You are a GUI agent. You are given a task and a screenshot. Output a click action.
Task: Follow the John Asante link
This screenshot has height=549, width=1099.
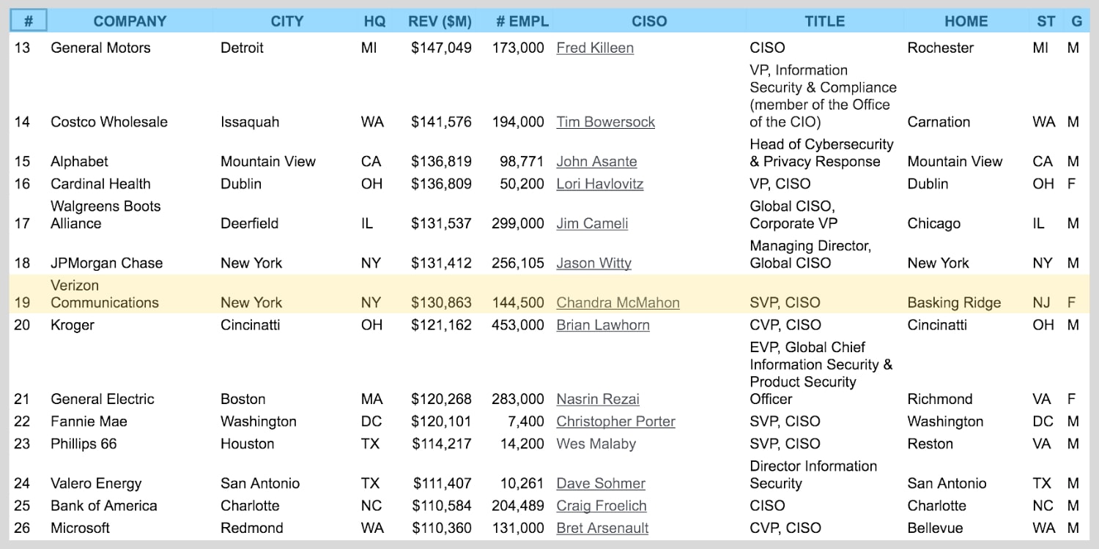(x=596, y=162)
